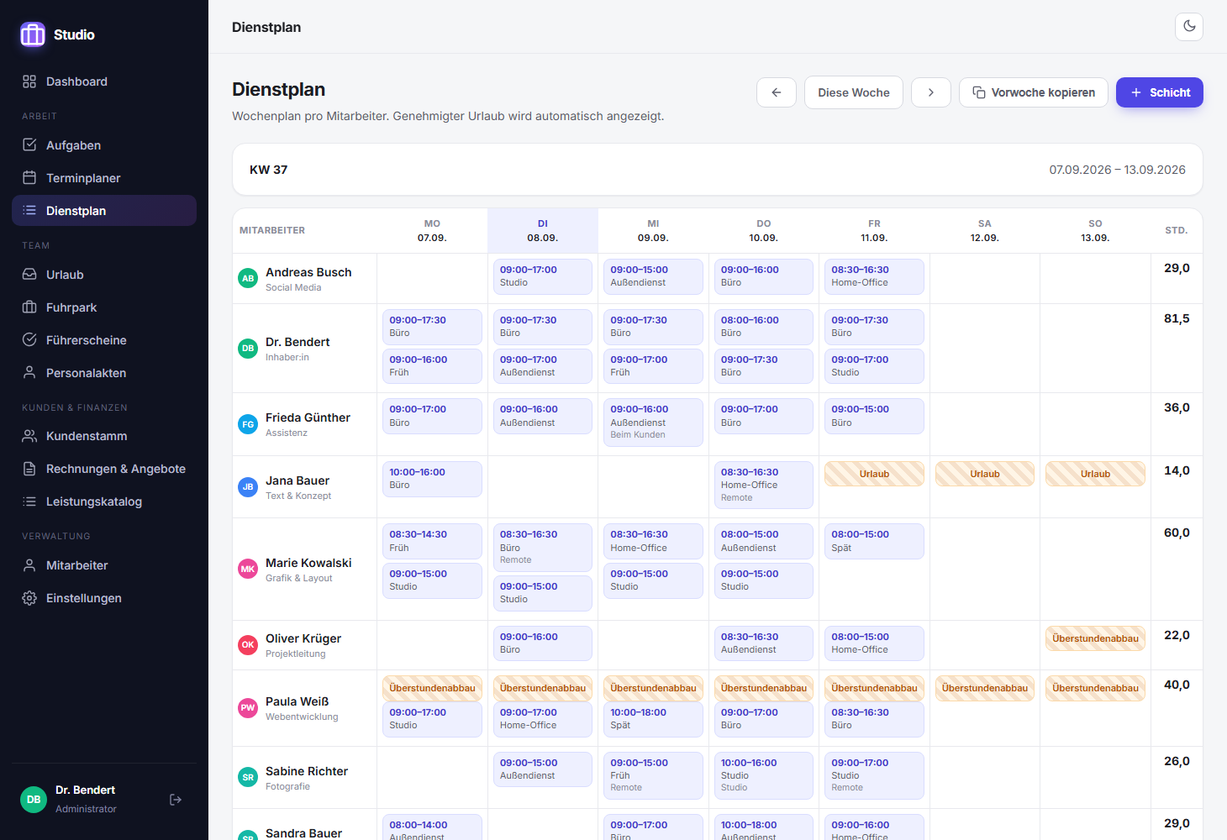The height and width of the screenshot is (840, 1227).
Task: Click the MO 07.09. column header
Action: point(432,231)
